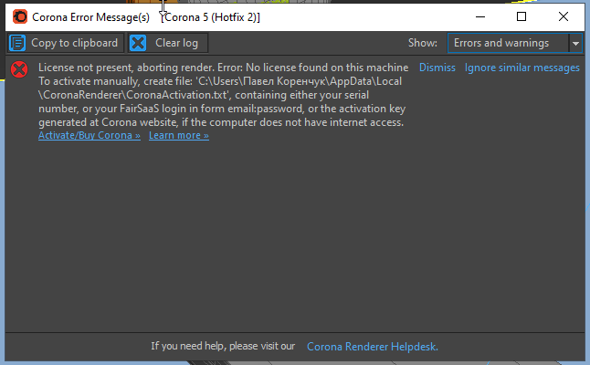Click the Corona Error Message(s) title bar text
Image resolution: width=590 pixels, height=365 pixels.
pos(91,16)
